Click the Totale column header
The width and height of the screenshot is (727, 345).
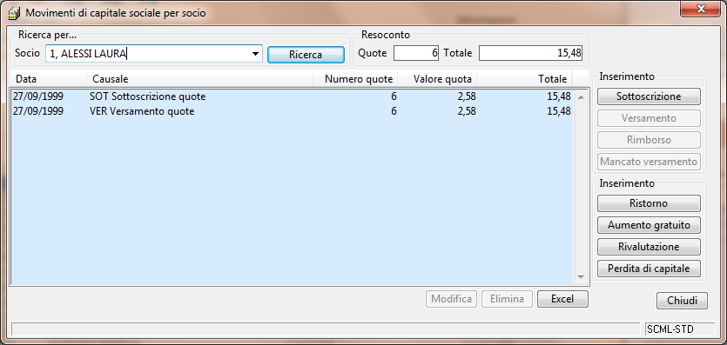(x=524, y=78)
